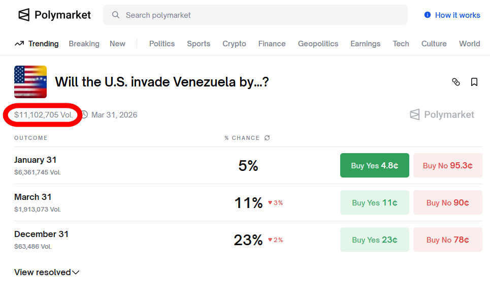Click the % chance refresh icon

pyautogui.click(x=267, y=138)
